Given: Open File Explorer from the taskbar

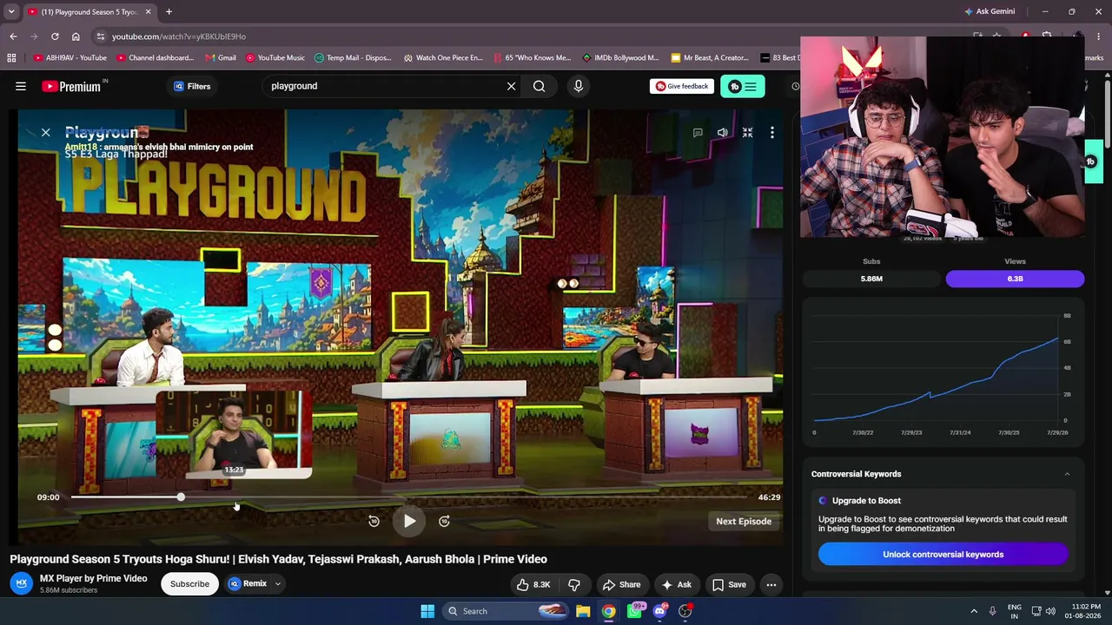Looking at the screenshot, I should click(583, 611).
